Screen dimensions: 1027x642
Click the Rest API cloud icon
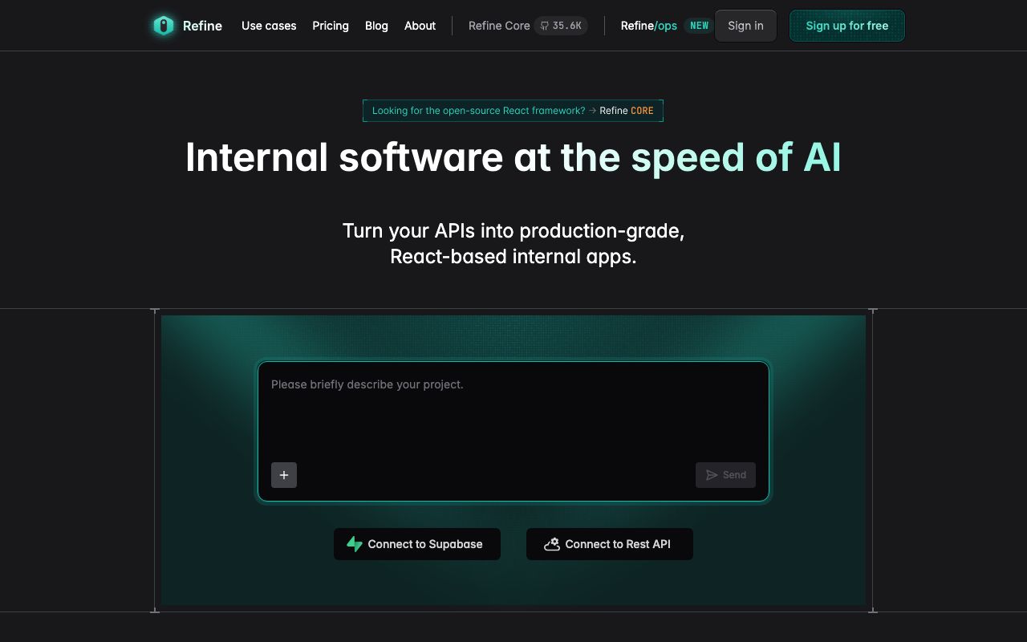(552, 544)
